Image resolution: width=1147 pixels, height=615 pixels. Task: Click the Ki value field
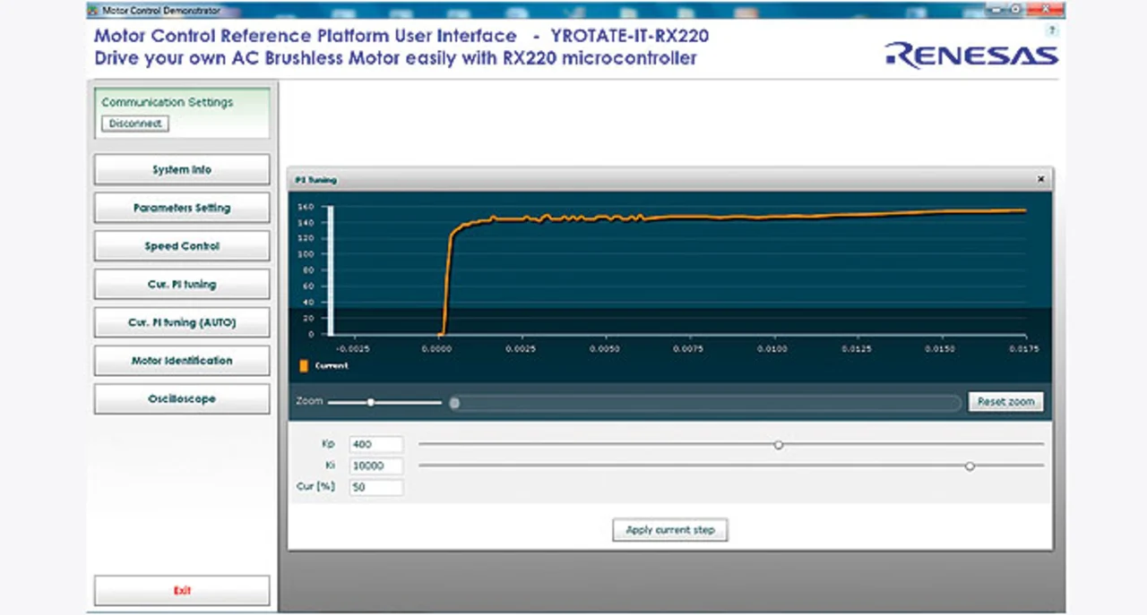pyautogui.click(x=376, y=466)
